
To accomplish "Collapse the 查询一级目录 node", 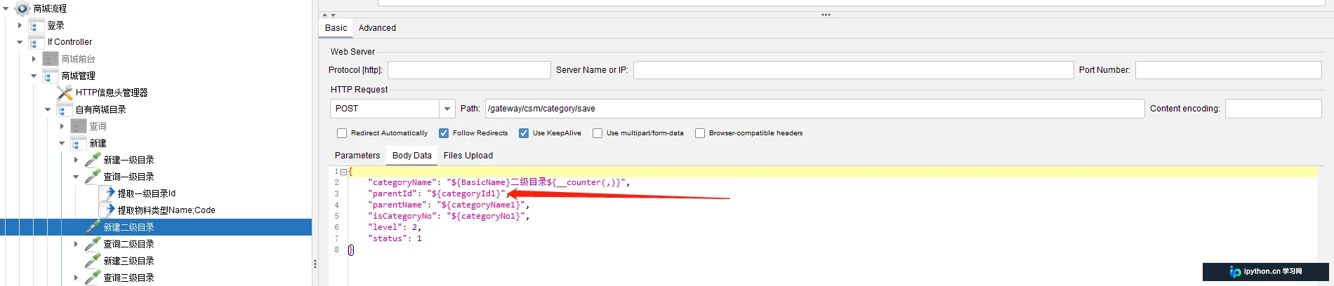I will 77,177.
